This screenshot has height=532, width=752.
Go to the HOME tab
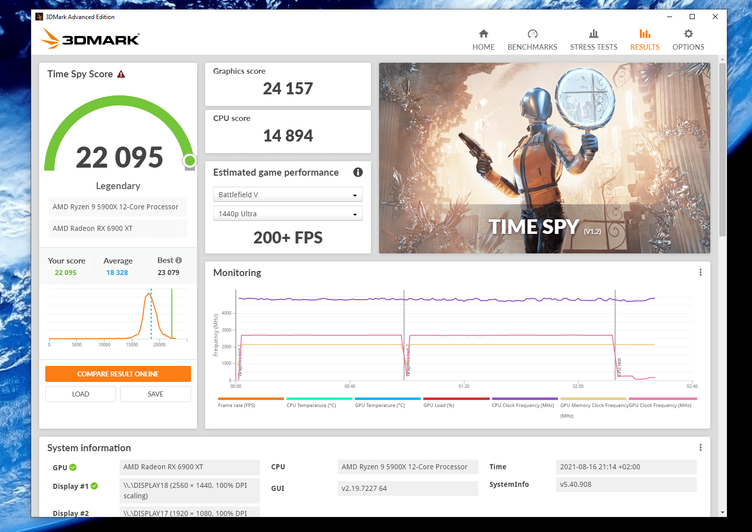click(x=483, y=40)
